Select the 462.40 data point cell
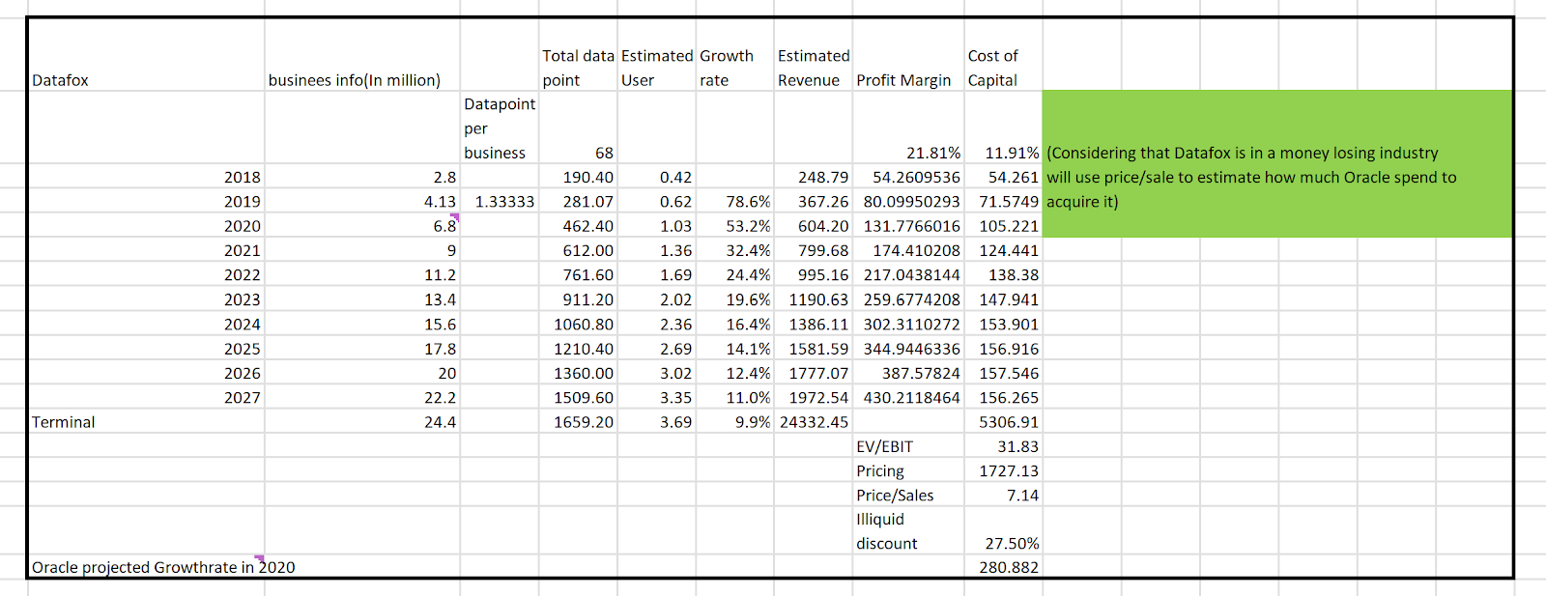 coord(578,226)
